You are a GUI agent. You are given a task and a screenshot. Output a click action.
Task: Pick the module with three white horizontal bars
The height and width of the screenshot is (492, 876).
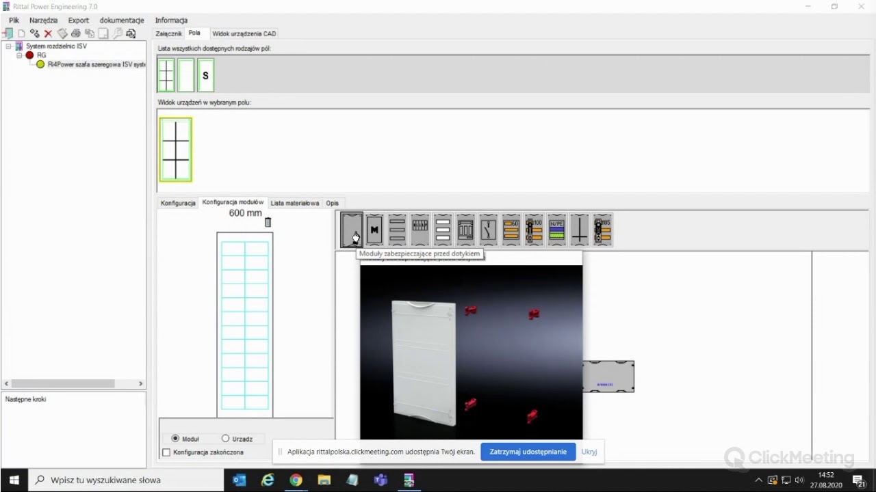(x=443, y=230)
